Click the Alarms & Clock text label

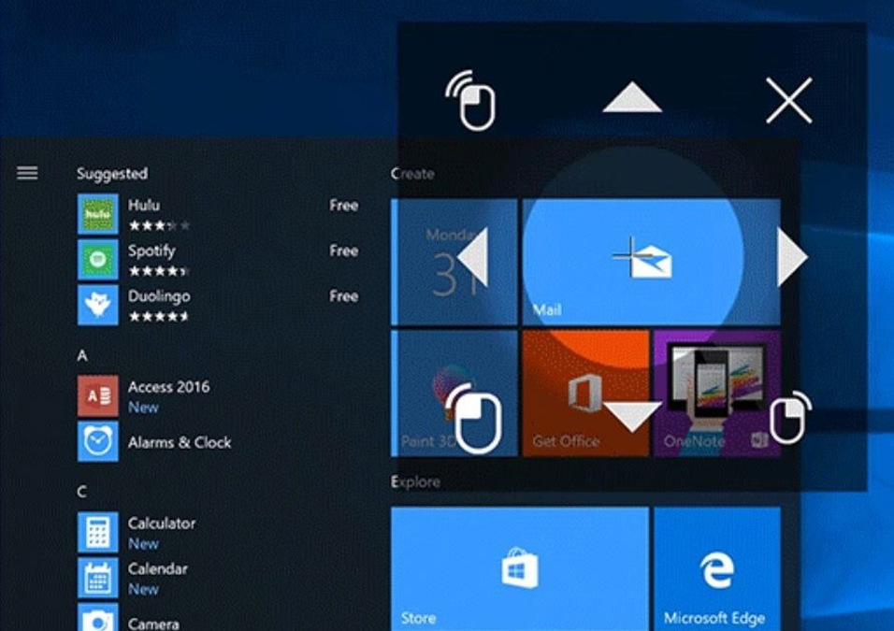(x=180, y=442)
